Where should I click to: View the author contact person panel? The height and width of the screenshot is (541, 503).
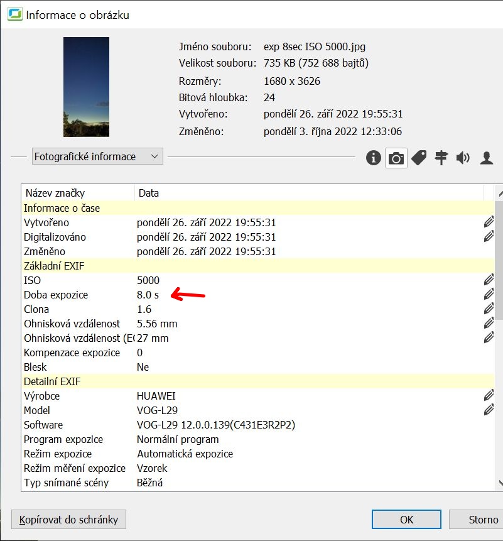(487, 158)
